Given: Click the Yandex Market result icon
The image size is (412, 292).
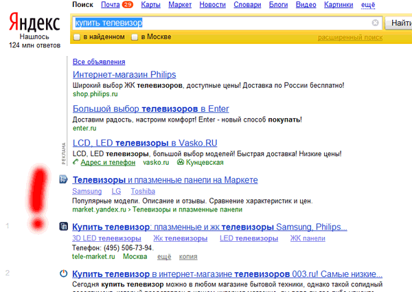Looking at the screenshot, I should [63, 179].
